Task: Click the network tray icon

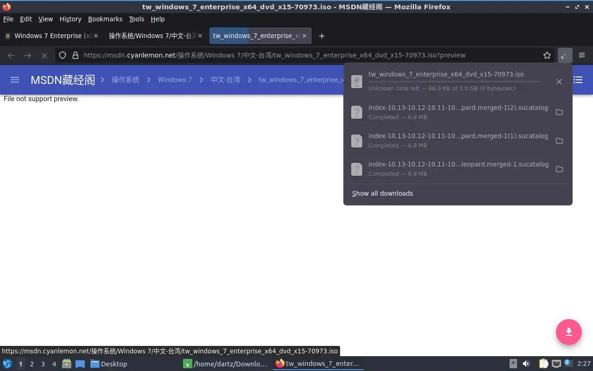Action: tap(556, 364)
